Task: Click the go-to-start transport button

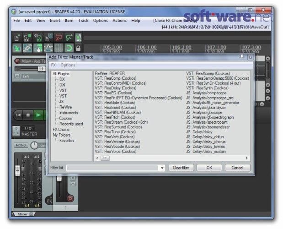Action: (x=18, y=115)
